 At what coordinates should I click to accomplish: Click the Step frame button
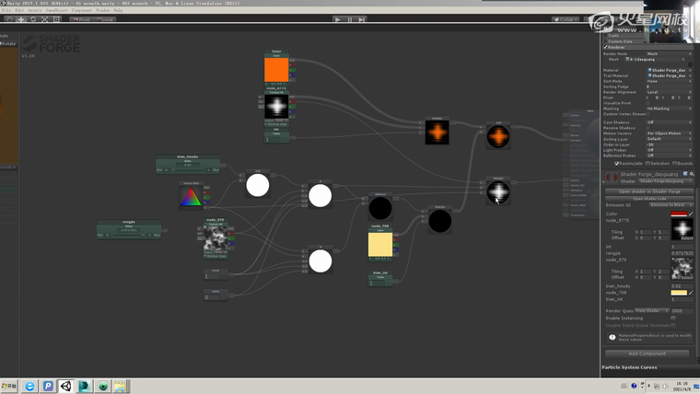[362, 19]
